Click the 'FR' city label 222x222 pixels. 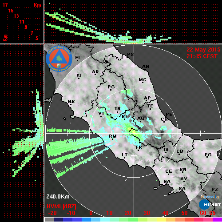pos(139,147)
